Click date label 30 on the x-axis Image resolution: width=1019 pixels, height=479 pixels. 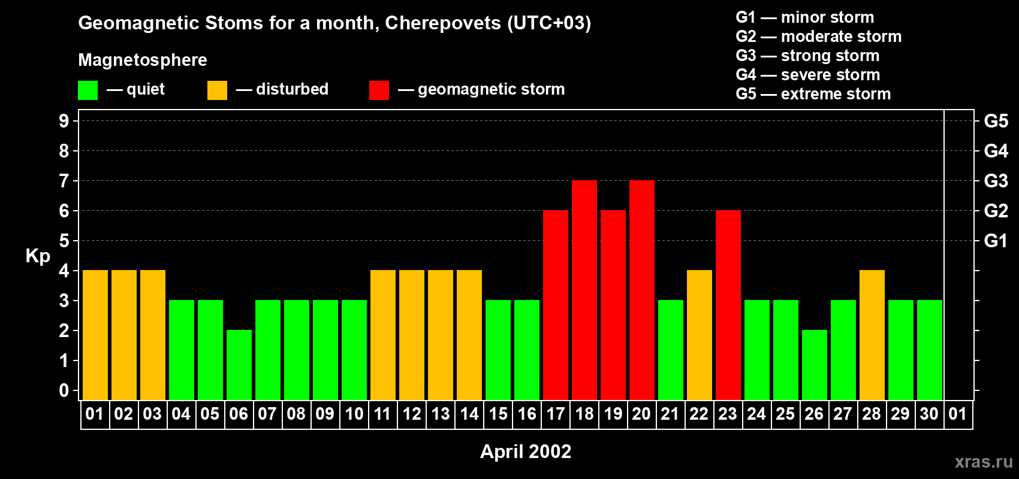coord(929,414)
